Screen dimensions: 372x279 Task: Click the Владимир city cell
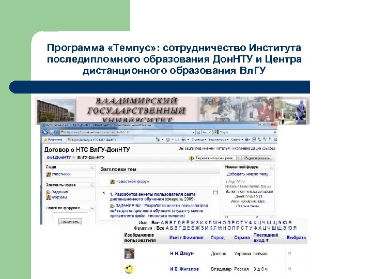221,269
